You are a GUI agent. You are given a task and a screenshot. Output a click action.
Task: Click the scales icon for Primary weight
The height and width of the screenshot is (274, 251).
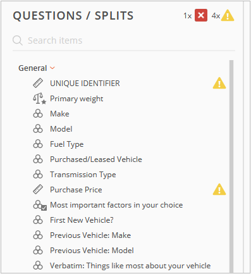tap(39, 99)
